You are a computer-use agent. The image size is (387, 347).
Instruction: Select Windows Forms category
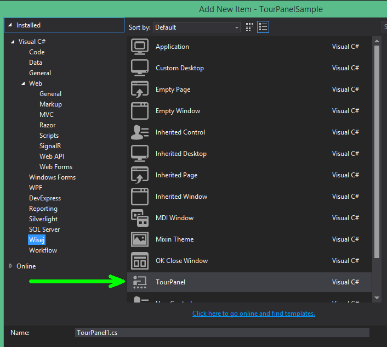[52, 177]
